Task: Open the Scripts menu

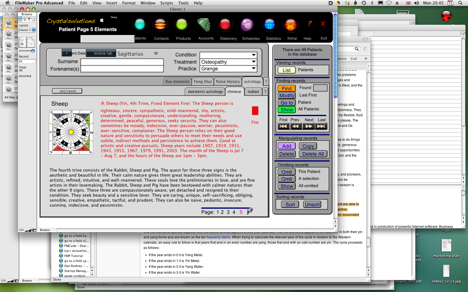Action: [167, 3]
